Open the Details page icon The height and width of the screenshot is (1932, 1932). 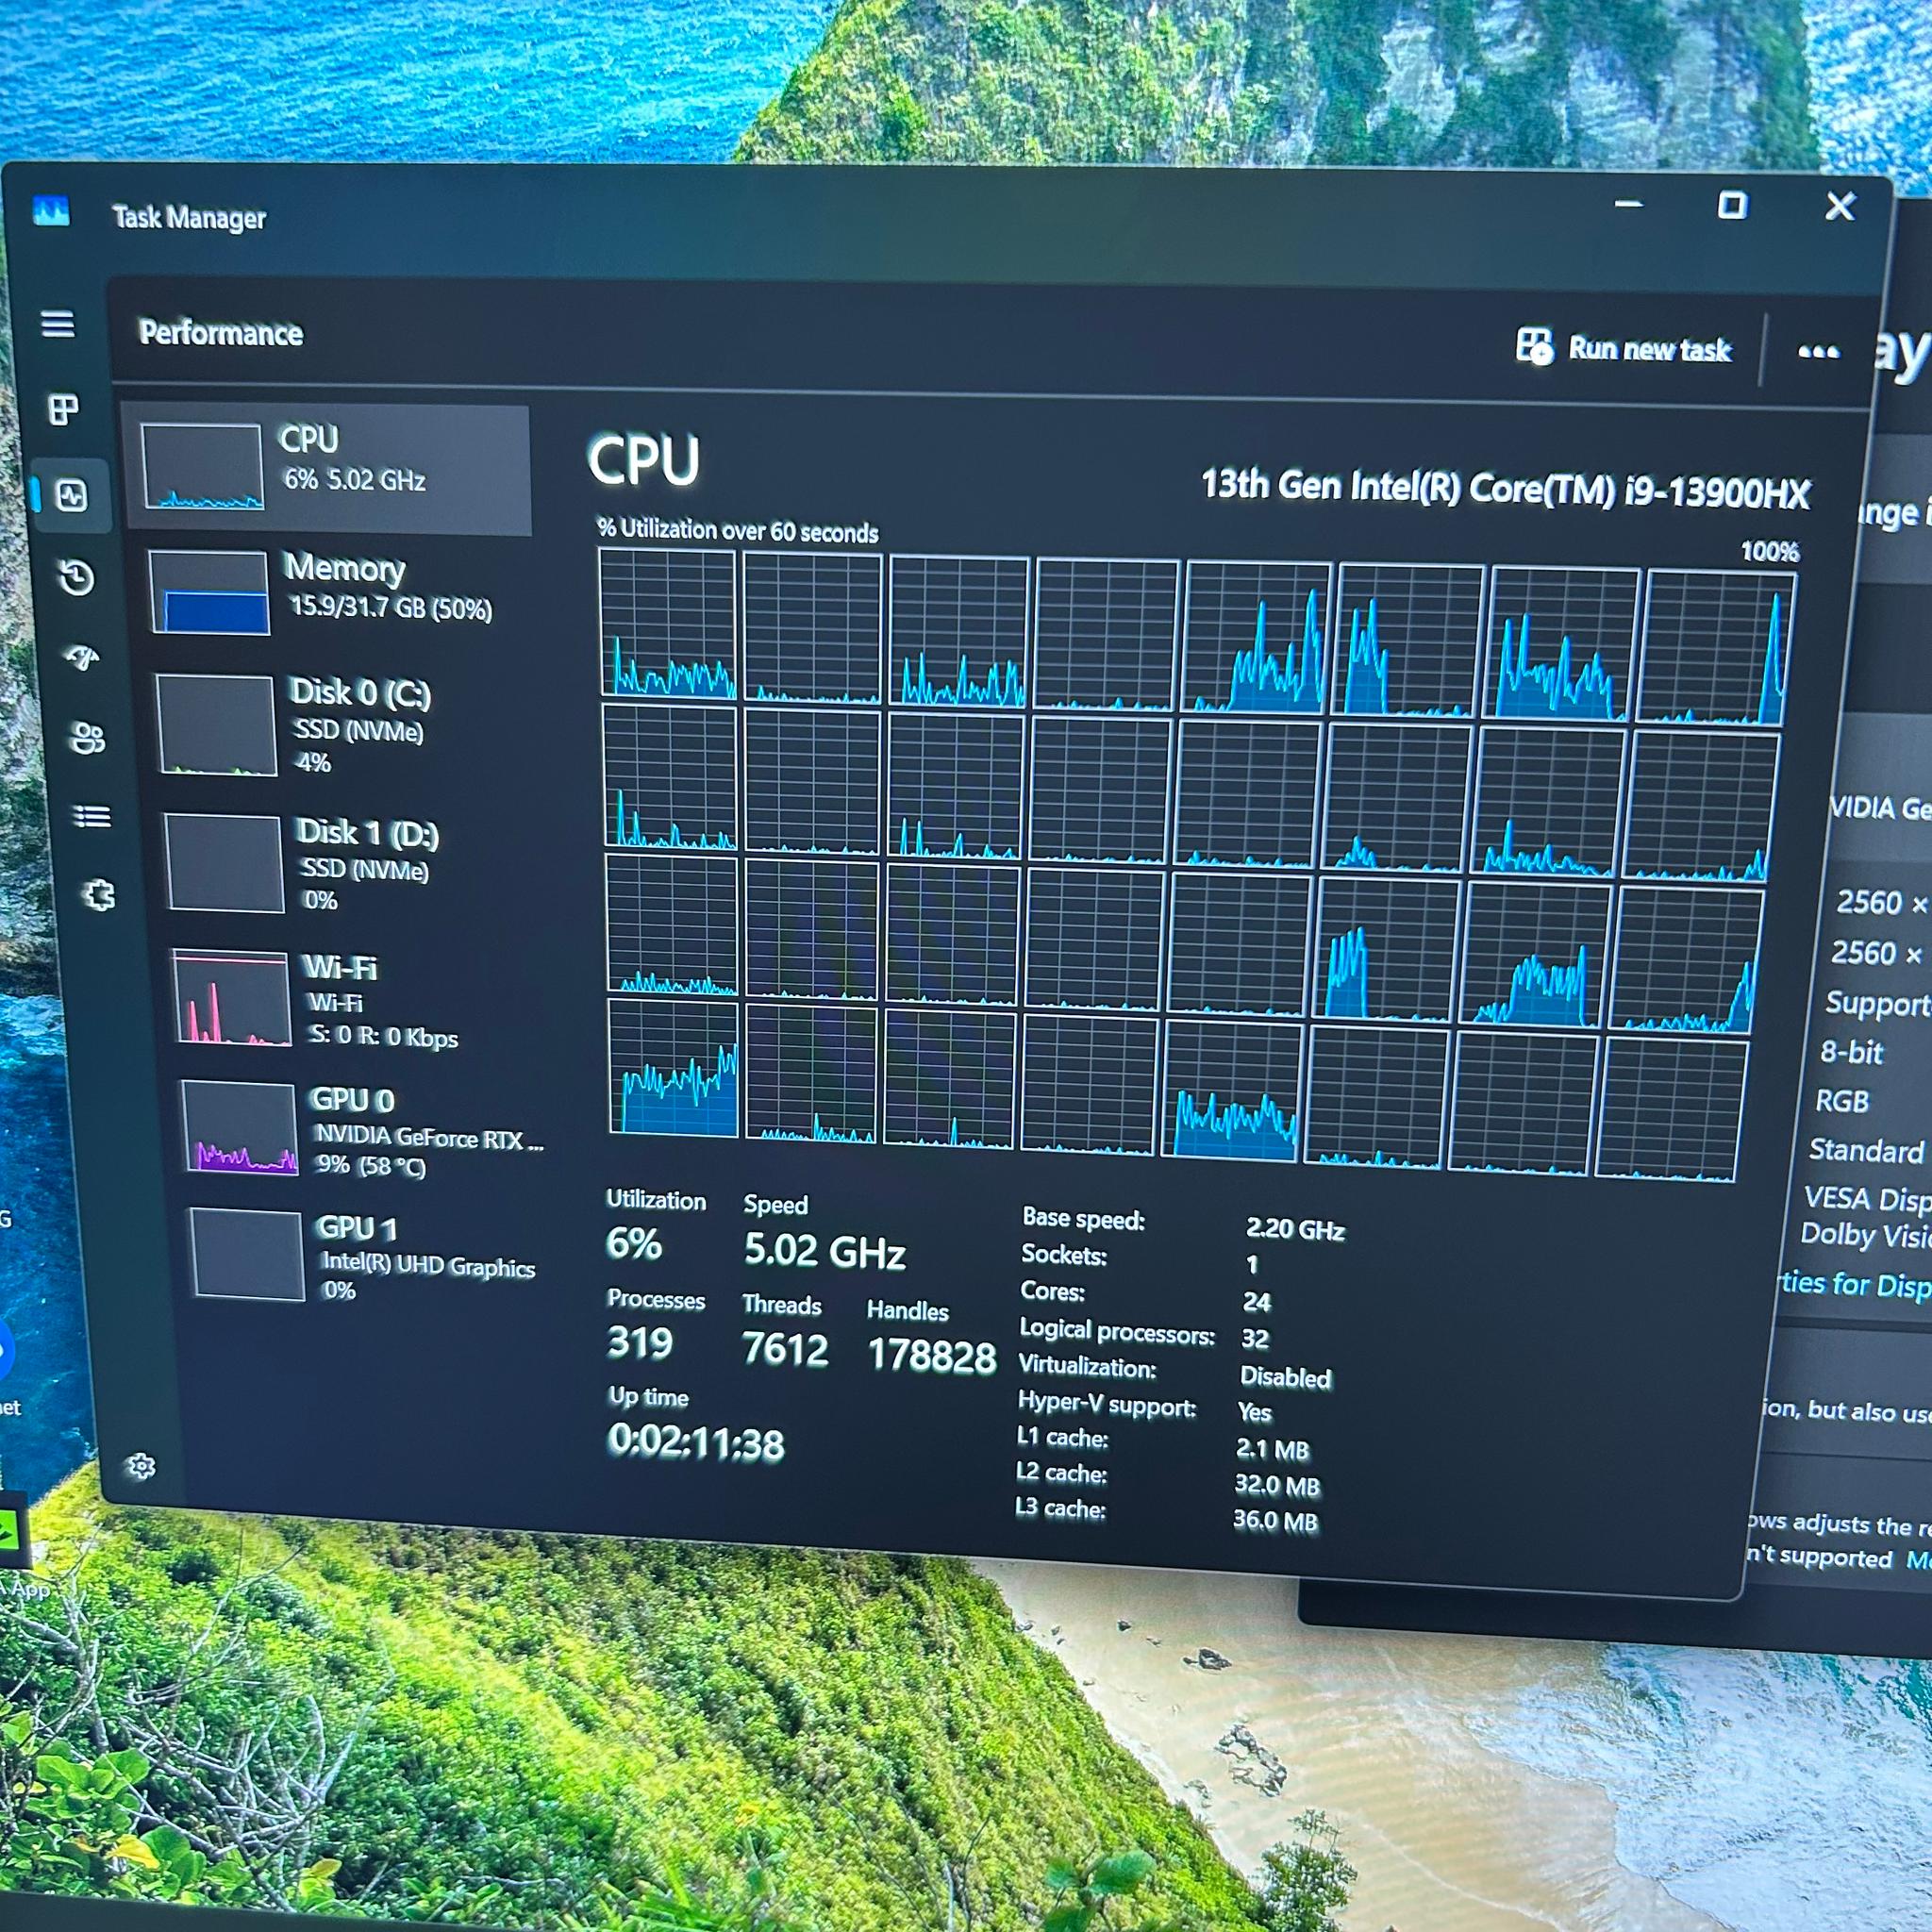click(x=92, y=817)
